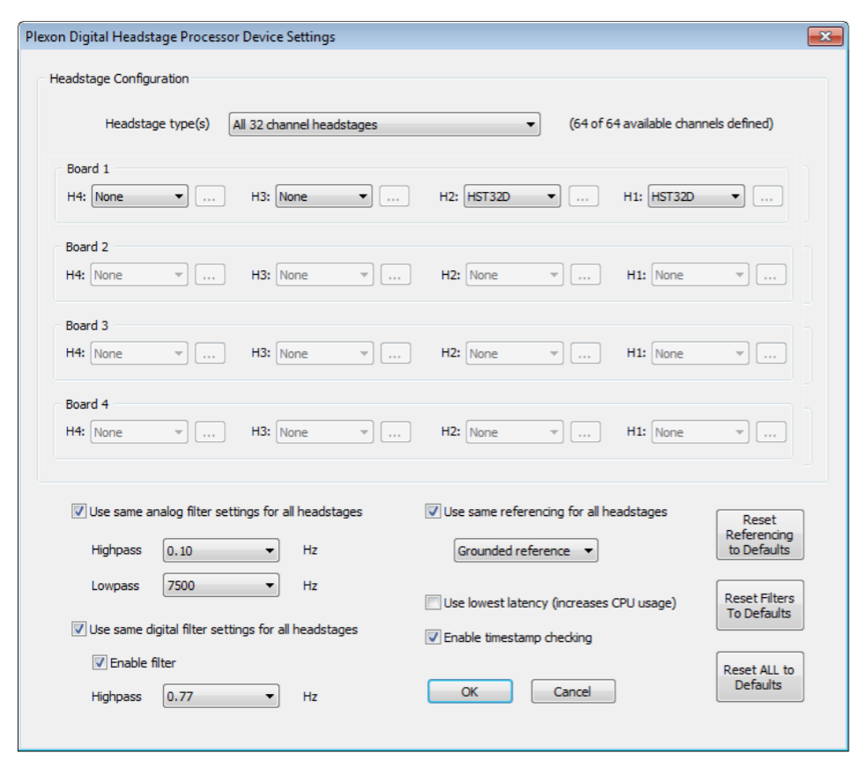Click Reset Referencing to Defaults button

tap(760, 535)
